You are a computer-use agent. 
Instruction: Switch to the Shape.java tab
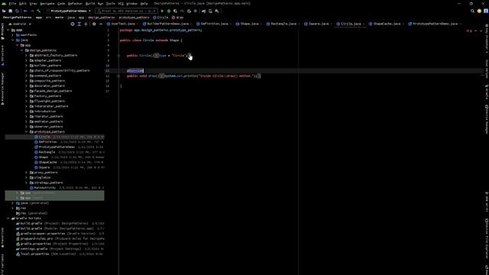click(250, 24)
